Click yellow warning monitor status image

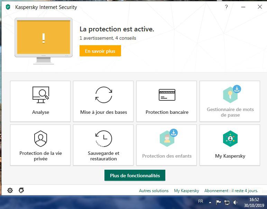(44, 41)
